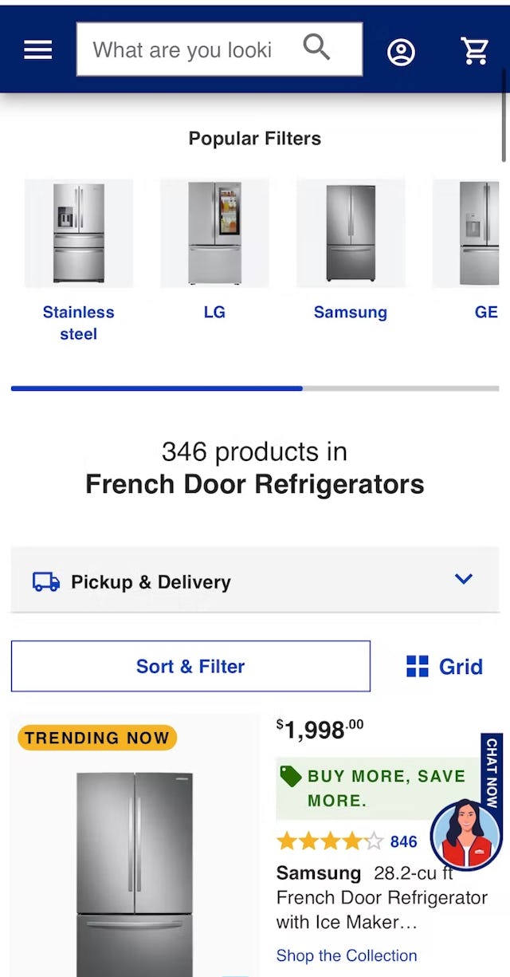Click the search magnifier icon
This screenshot has width=510, height=977.
point(316,48)
